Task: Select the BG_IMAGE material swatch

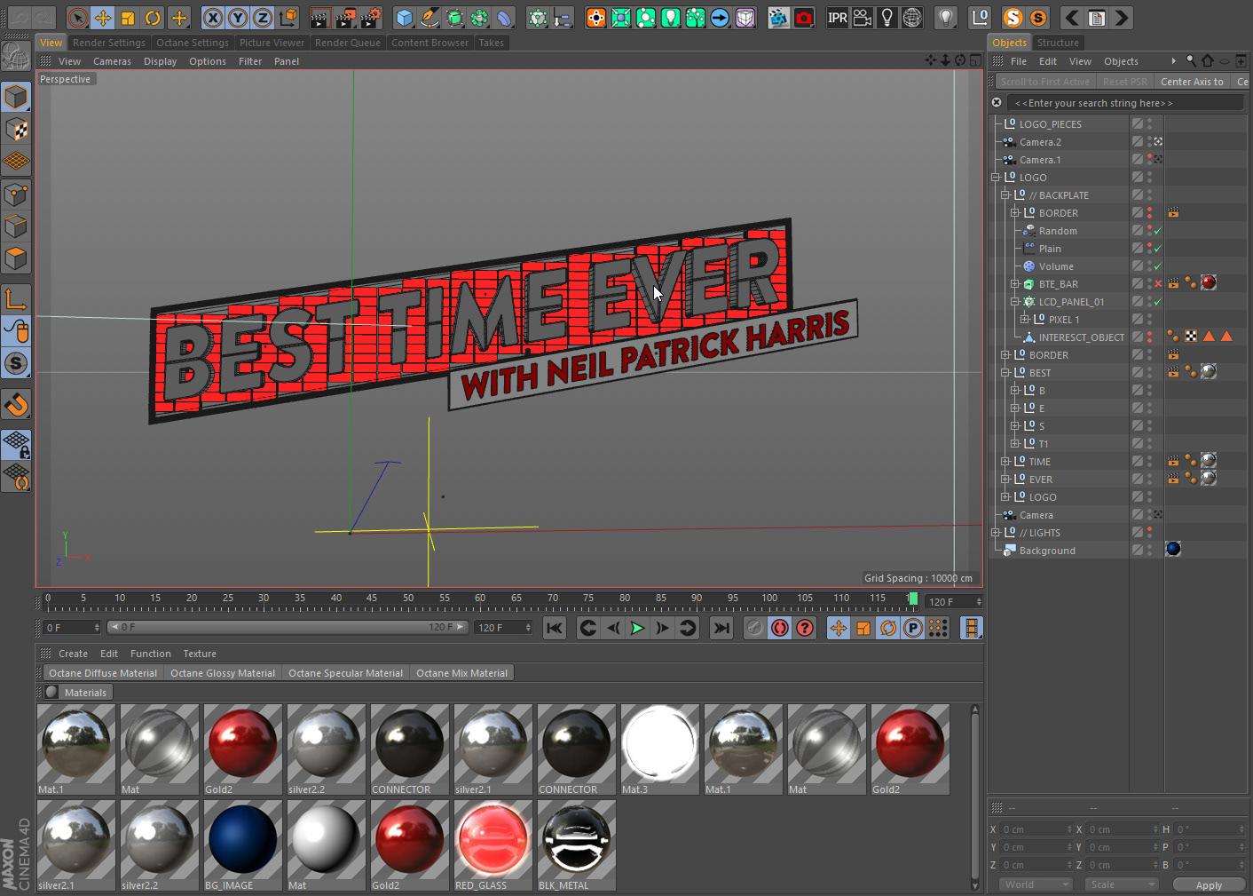Action: click(243, 845)
